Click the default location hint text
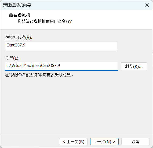The height and width of the screenshot is (148, 153). [39, 75]
